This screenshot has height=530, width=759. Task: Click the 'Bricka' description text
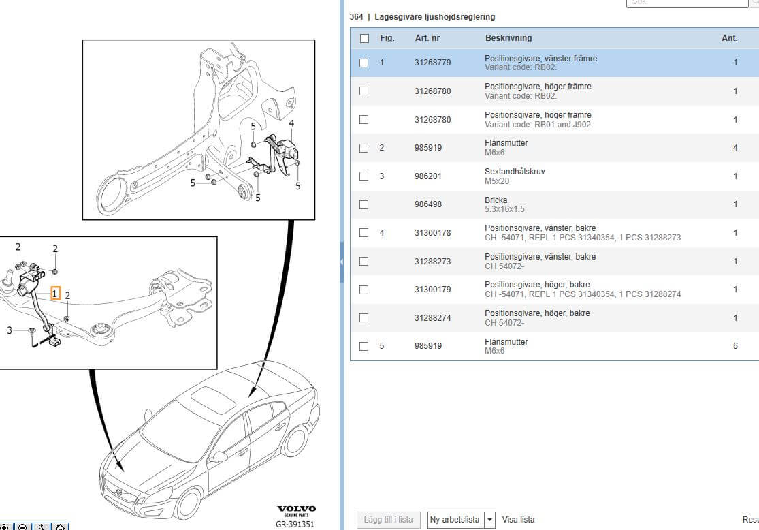(x=496, y=200)
